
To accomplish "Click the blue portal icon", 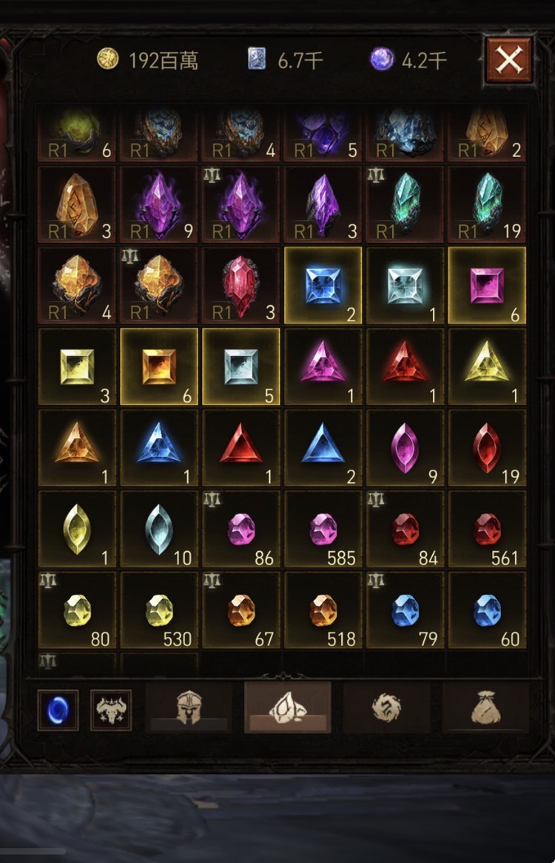I will tap(58, 710).
